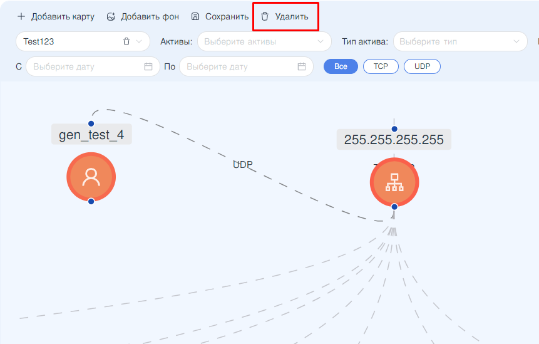The width and height of the screenshot is (539, 344).
Task: Click the 255.255.255.255 node label
Action: point(394,140)
